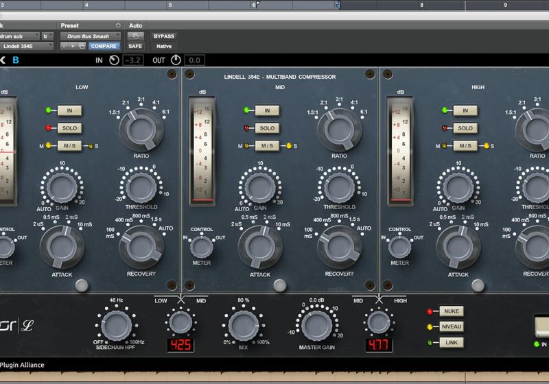The image size is (549, 384).
Task: Click the MIX percentage knob
Action: (244, 325)
